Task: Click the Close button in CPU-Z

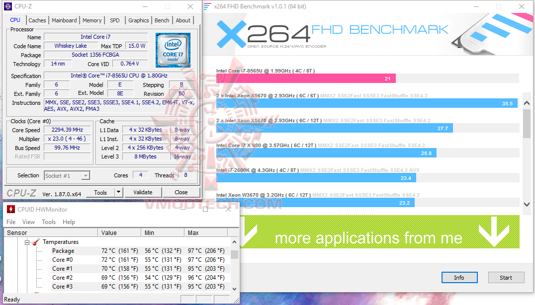Action: coord(181,192)
